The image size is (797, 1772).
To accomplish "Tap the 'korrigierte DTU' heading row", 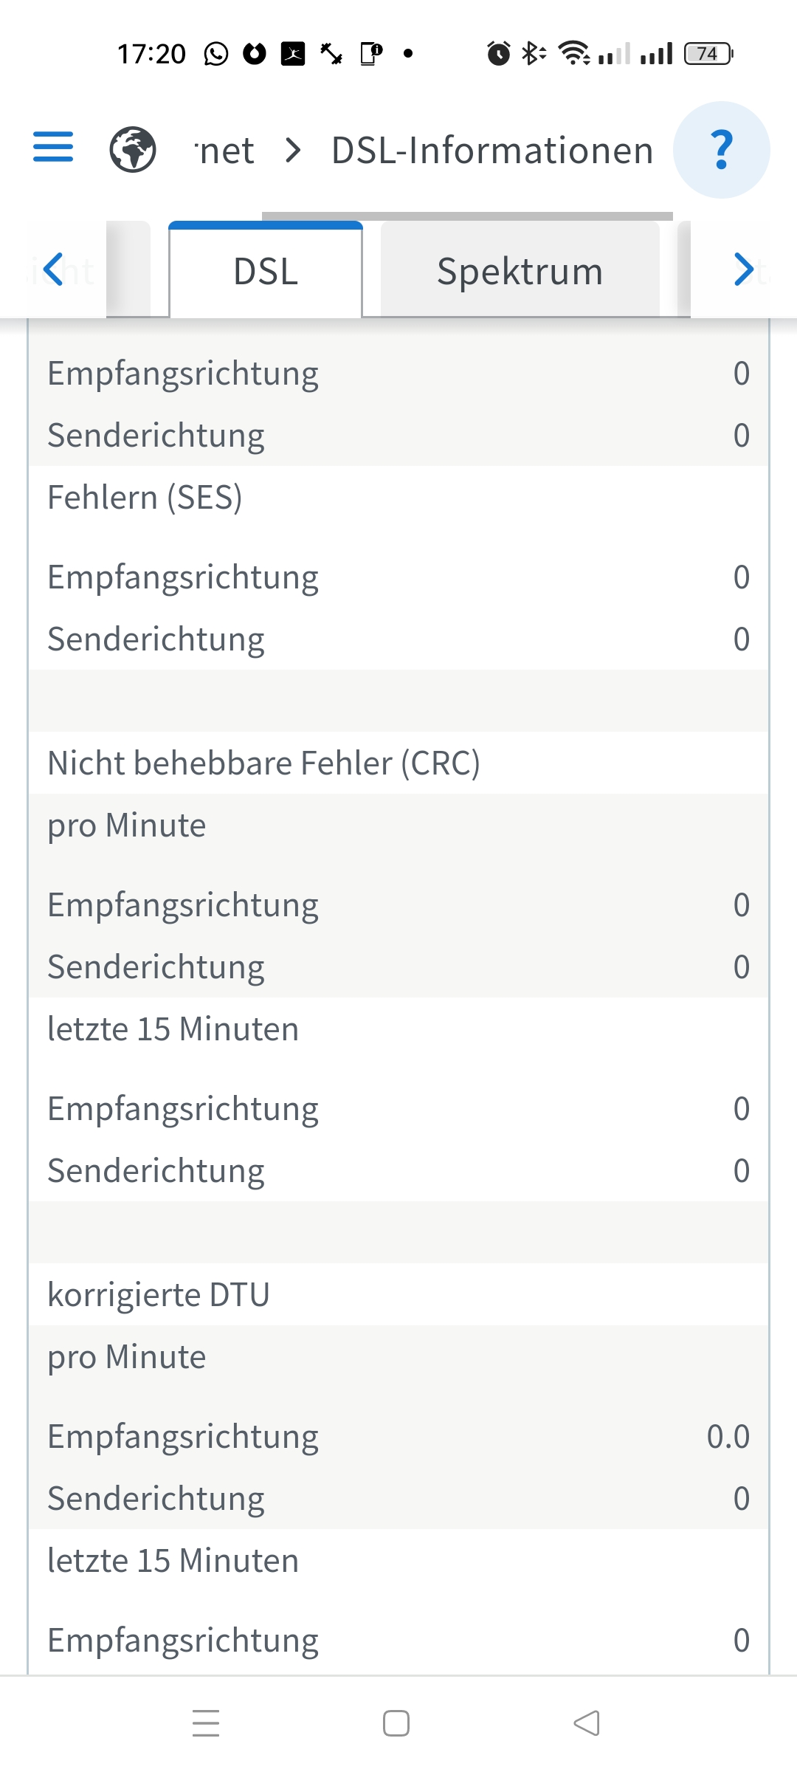I will click(x=159, y=1294).
